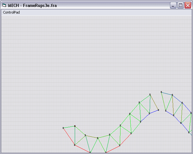Screen dimensions: 193x154
Task: Click empty grid canvas above the trusses
Action: (79, 57)
